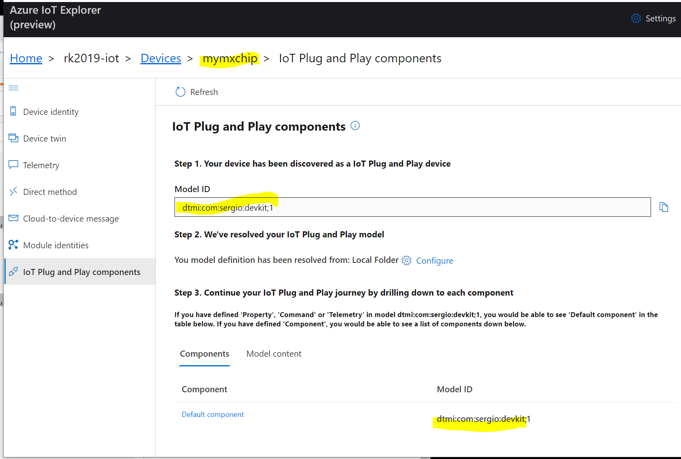Screen dimensions: 681x459
Task: Click the Component column header
Action: 204,389
